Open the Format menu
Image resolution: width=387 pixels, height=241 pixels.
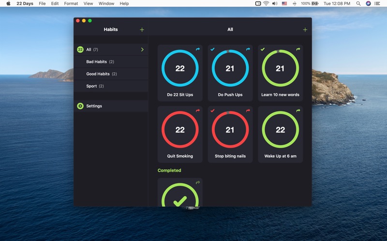pos(71,3)
